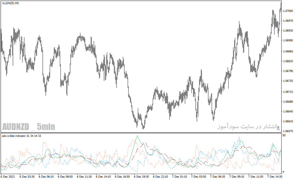This screenshot has height=180, width=295.
Task: Click the 6 Dec 06:10 time label
Action: coord(46,177)
